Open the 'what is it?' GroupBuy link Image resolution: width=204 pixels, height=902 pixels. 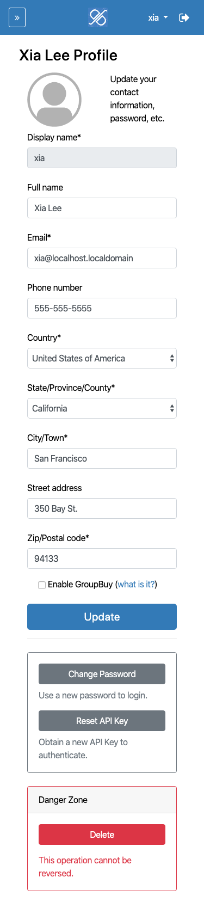coord(136,584)
